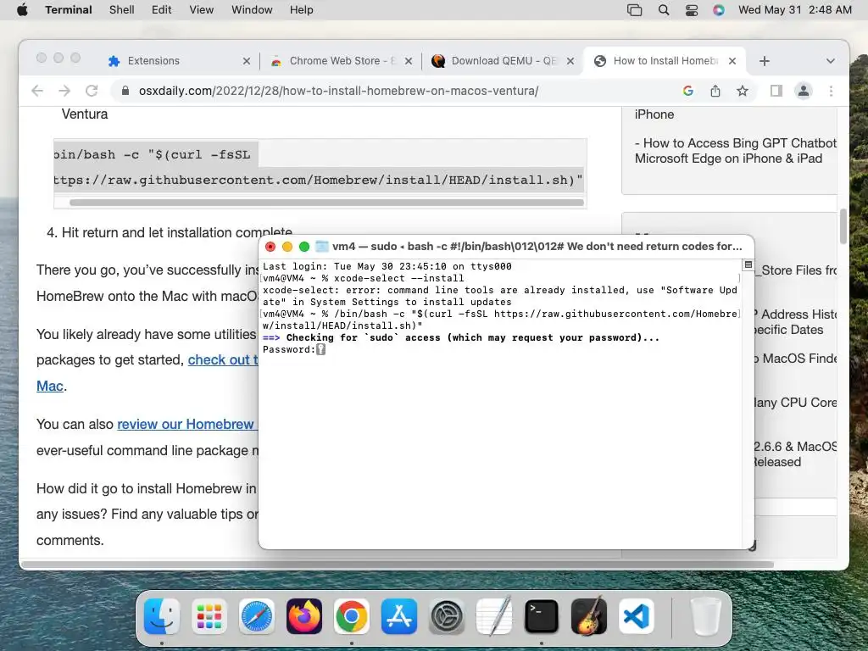Open Finder from the Dock
Viewport: 868px width, 651px height.
point(162,616)
